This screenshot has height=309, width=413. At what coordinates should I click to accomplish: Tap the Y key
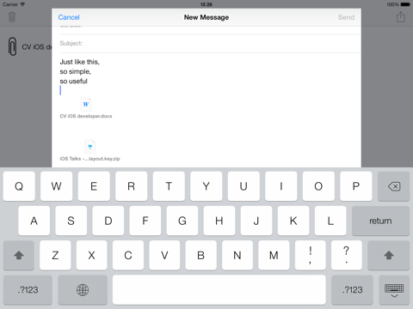206,186
